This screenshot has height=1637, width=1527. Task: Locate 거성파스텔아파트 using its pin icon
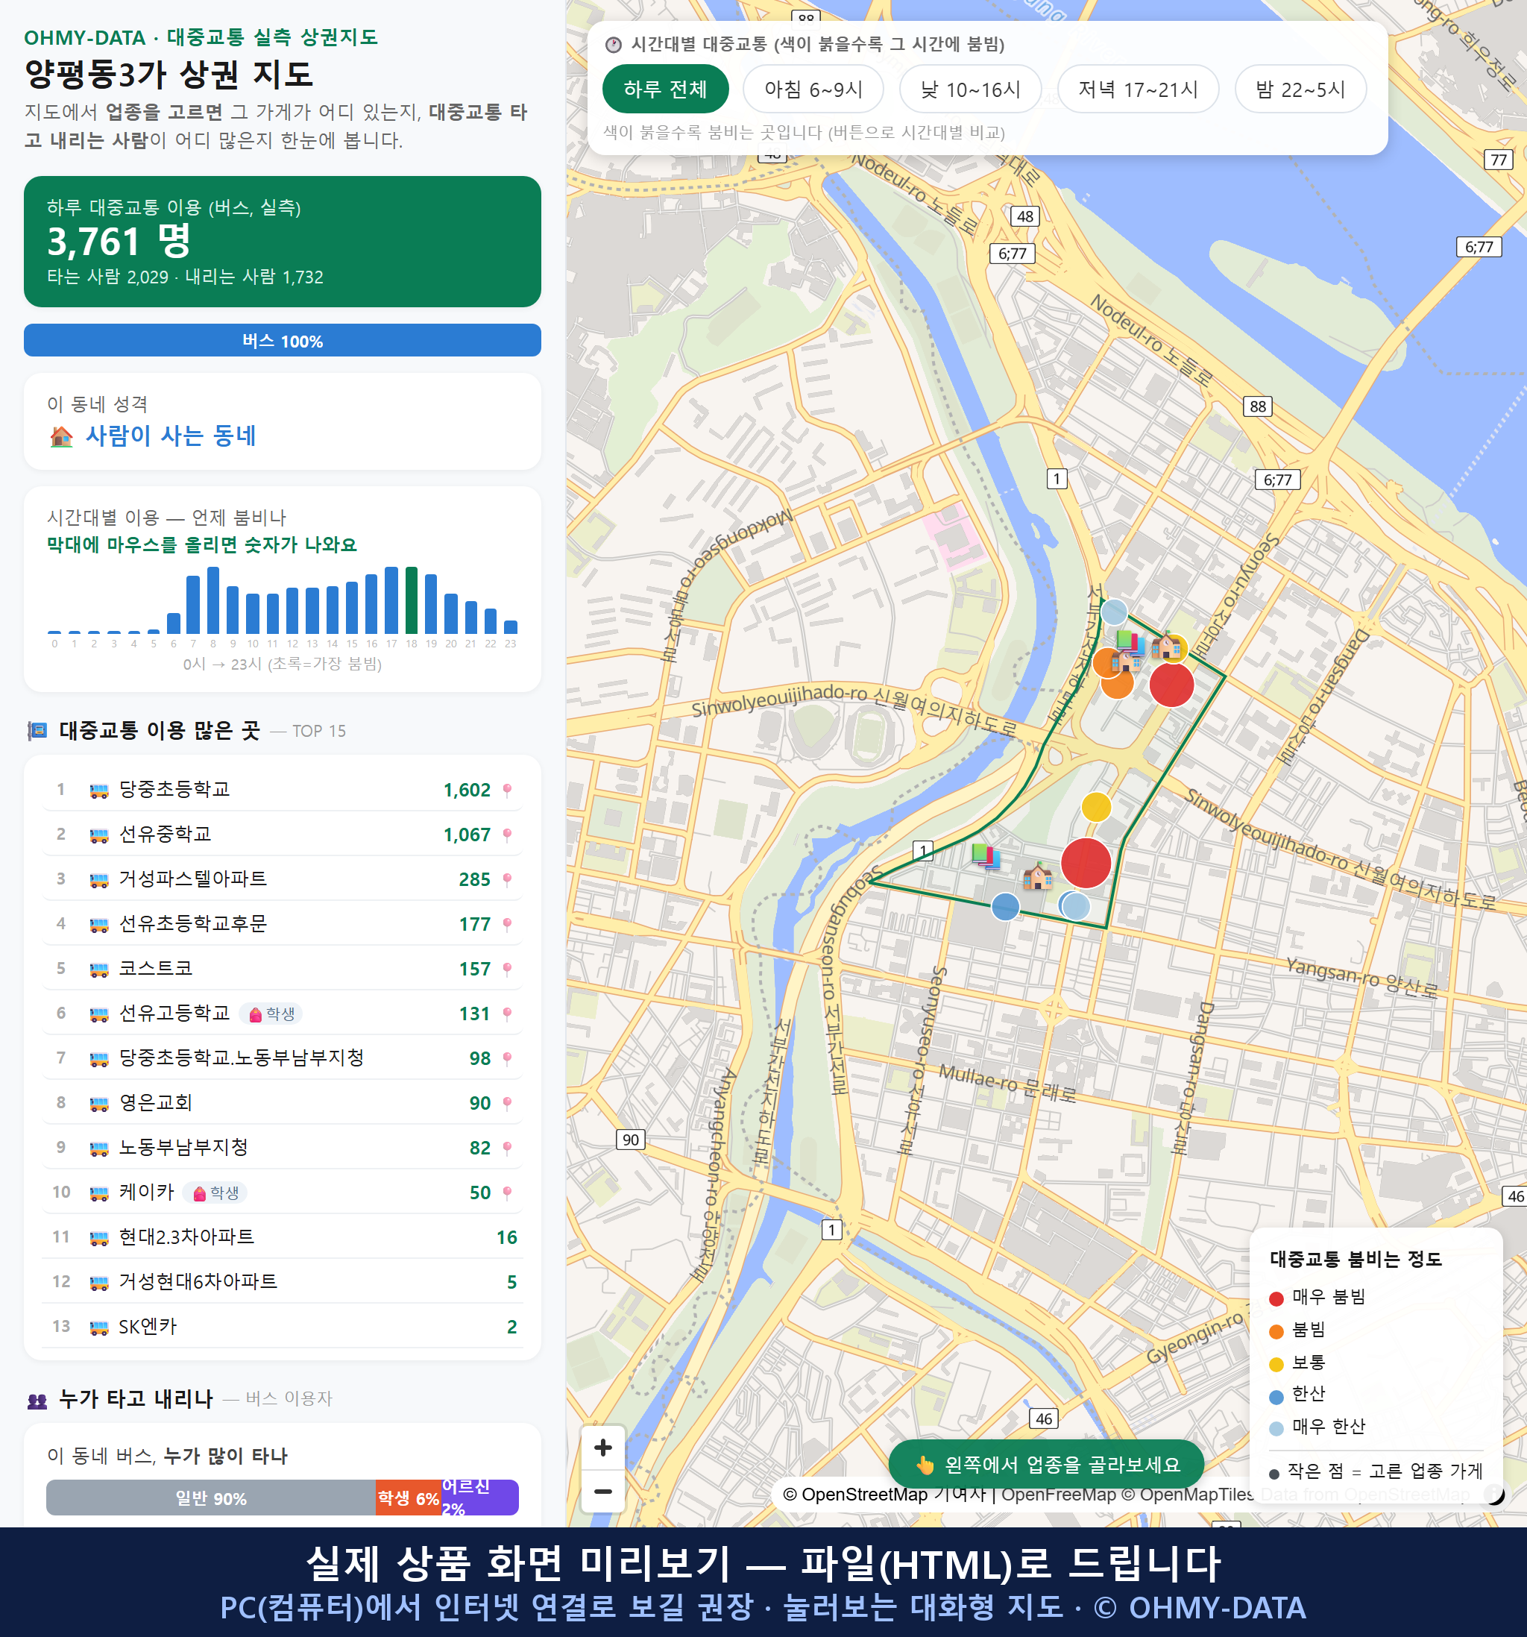[x=507, y=879]
